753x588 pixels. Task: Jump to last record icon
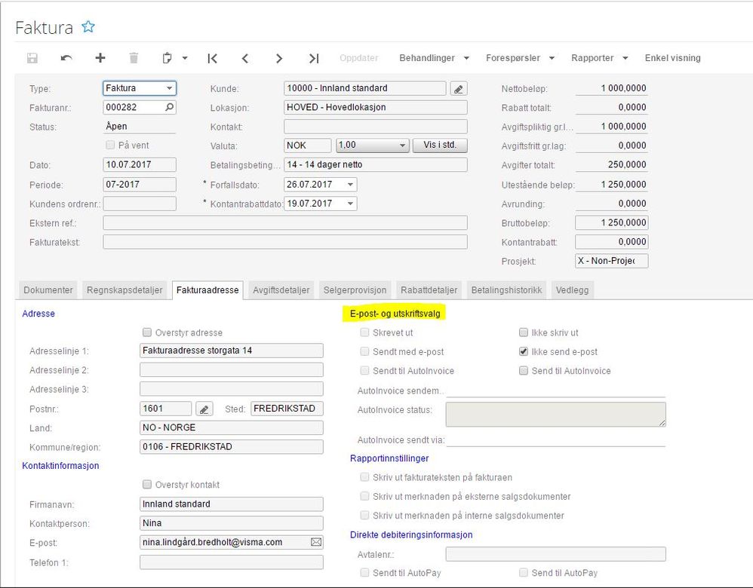click(x=314, y=58)
